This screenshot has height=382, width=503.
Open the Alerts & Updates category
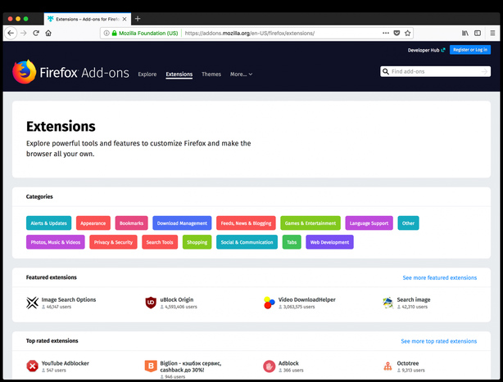tap(49, 223)
